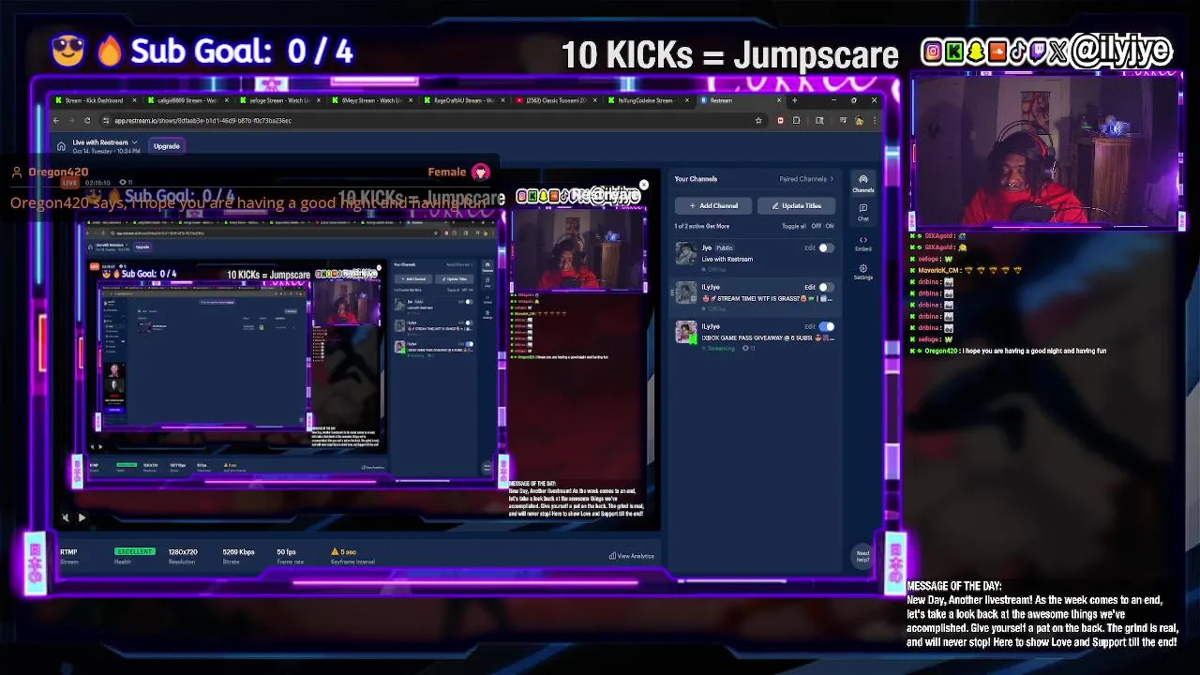Open new browser tab with plus icon

[x=794, y=100]
